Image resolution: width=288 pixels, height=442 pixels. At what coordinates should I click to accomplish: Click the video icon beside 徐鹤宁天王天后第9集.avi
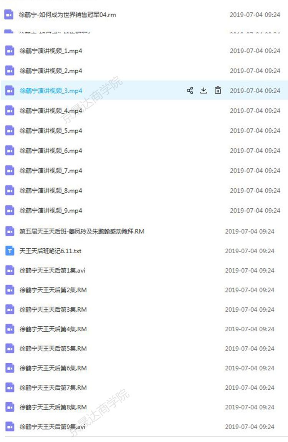coord(10,427)
